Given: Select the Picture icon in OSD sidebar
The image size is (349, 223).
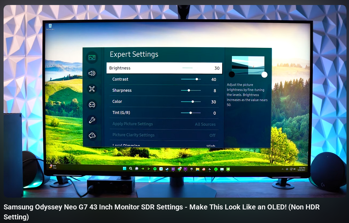Looking at the screenshot, I should [x=92, y=58].
